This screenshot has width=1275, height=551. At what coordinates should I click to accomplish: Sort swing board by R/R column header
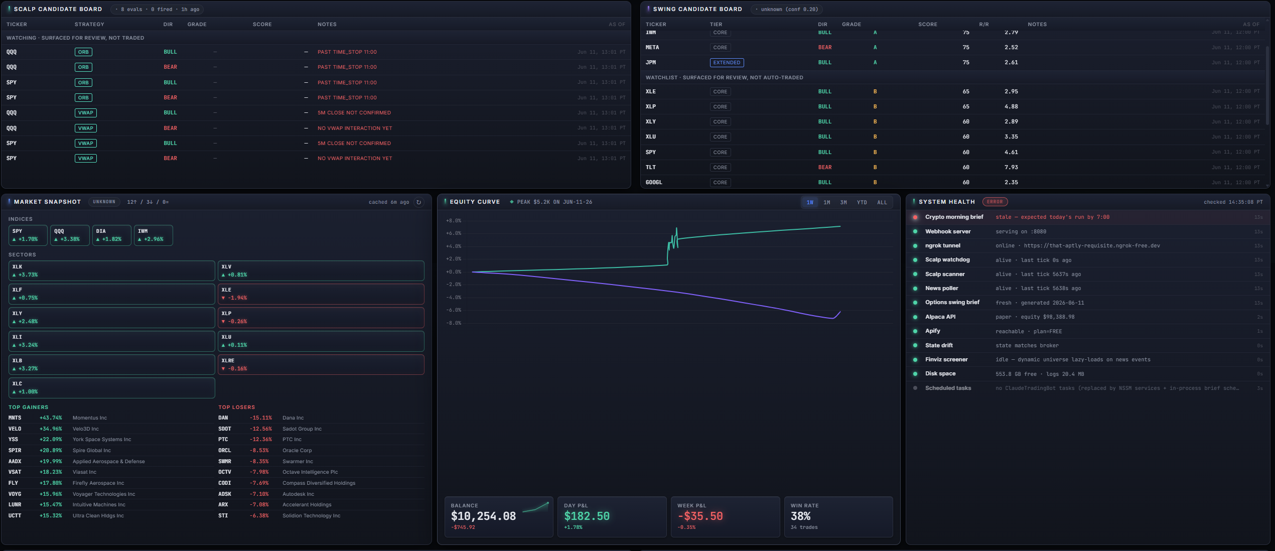click(x=983, y=24)
